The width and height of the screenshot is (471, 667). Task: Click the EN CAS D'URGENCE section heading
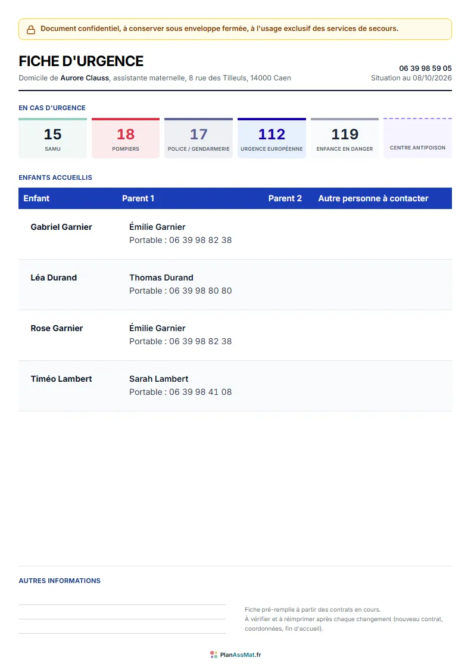point(52,108)
